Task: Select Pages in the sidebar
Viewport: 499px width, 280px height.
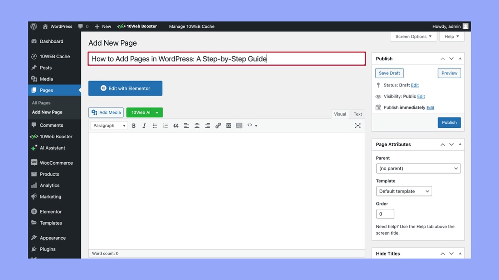Action: tap(54, 91)
